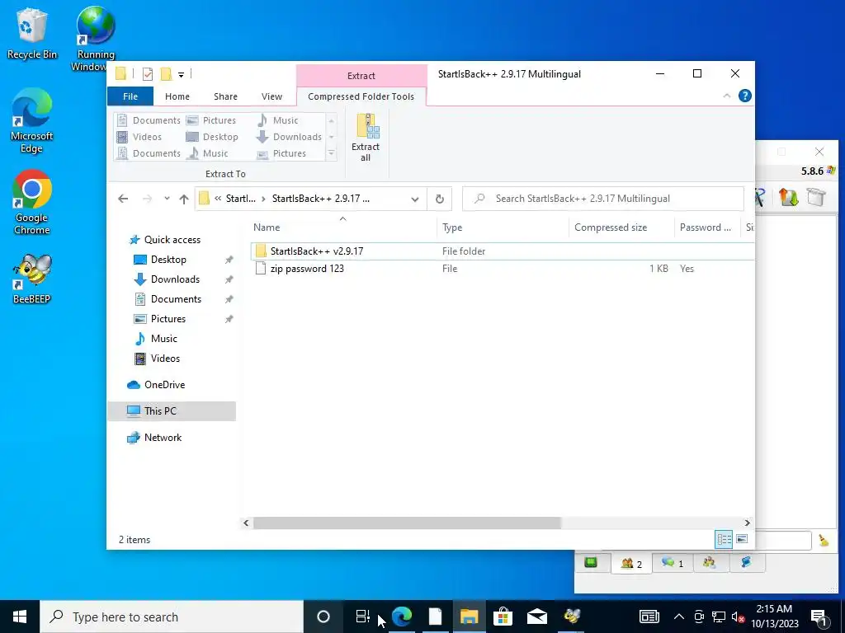
Task: Open BeeBEEP's users tab showing 2
Action: (x=631, y=564)
